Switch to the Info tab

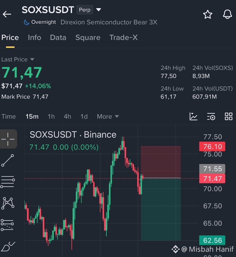35,37
